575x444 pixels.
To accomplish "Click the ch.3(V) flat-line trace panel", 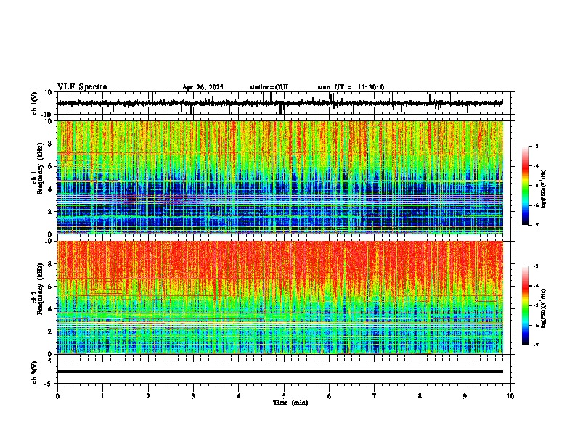I will point(285,372).
